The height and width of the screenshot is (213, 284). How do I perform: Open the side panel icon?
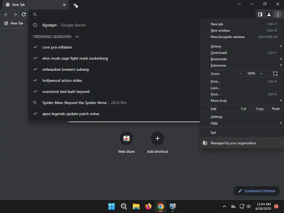click(x=260, y=14)
